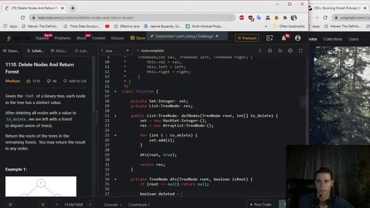Open Collections in the Unsplash window
The width and height of the screenshot is (370, 208).
333,39
